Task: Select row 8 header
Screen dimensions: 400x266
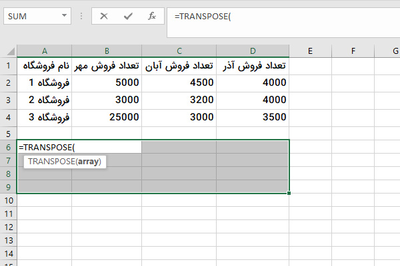Action: point(9,174)
